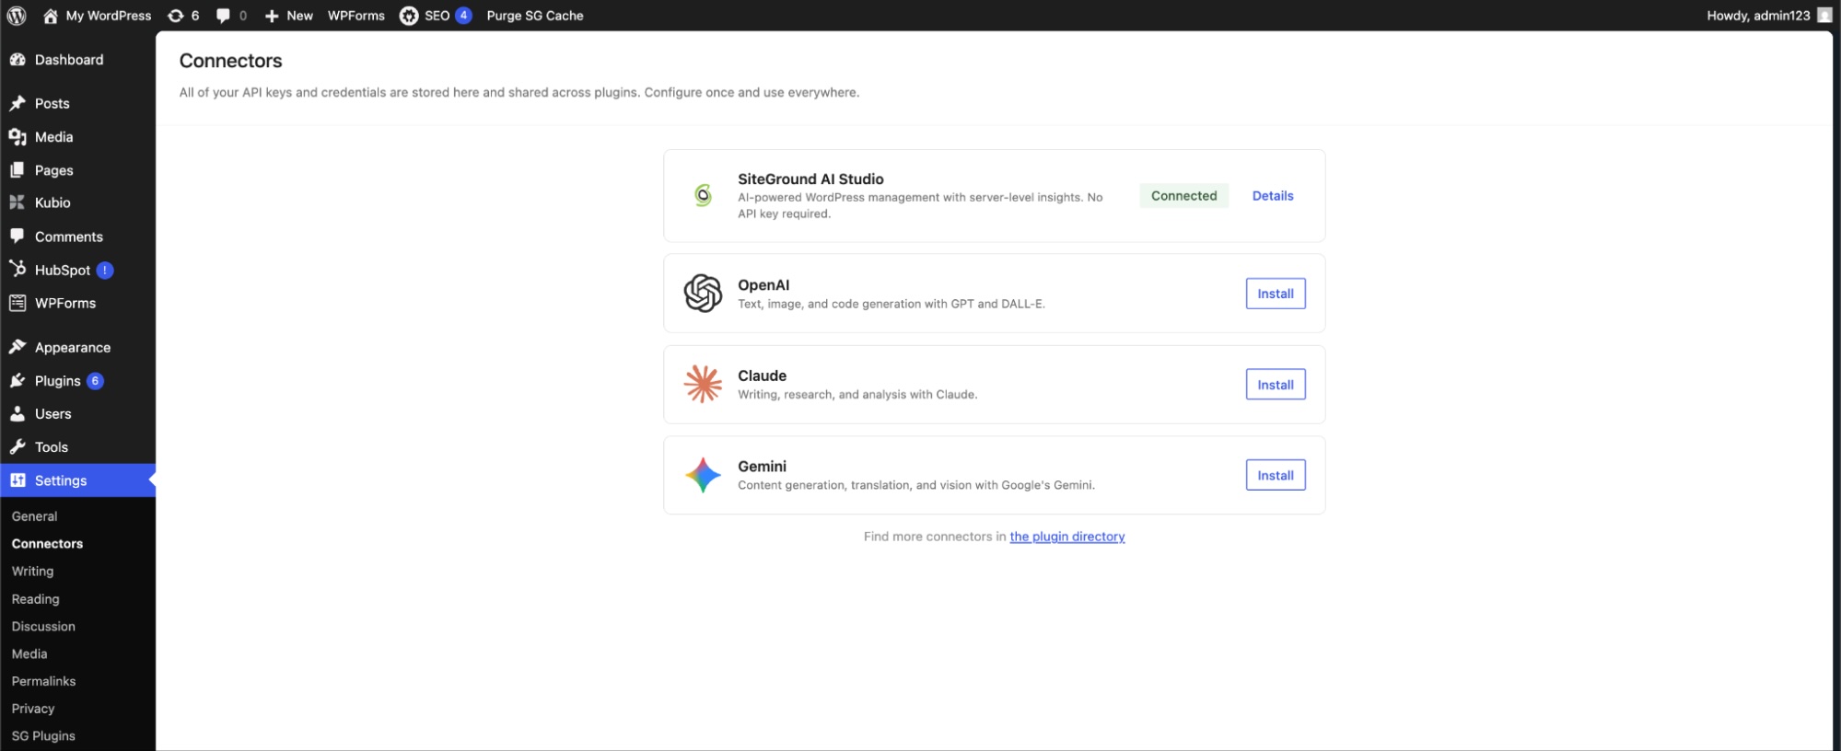Open My WordPress site menu

pos(108,16)
